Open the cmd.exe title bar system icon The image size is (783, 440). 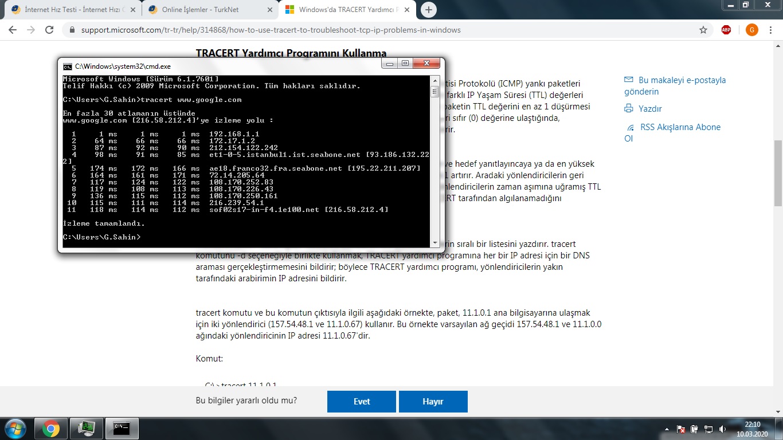[68, 66]
